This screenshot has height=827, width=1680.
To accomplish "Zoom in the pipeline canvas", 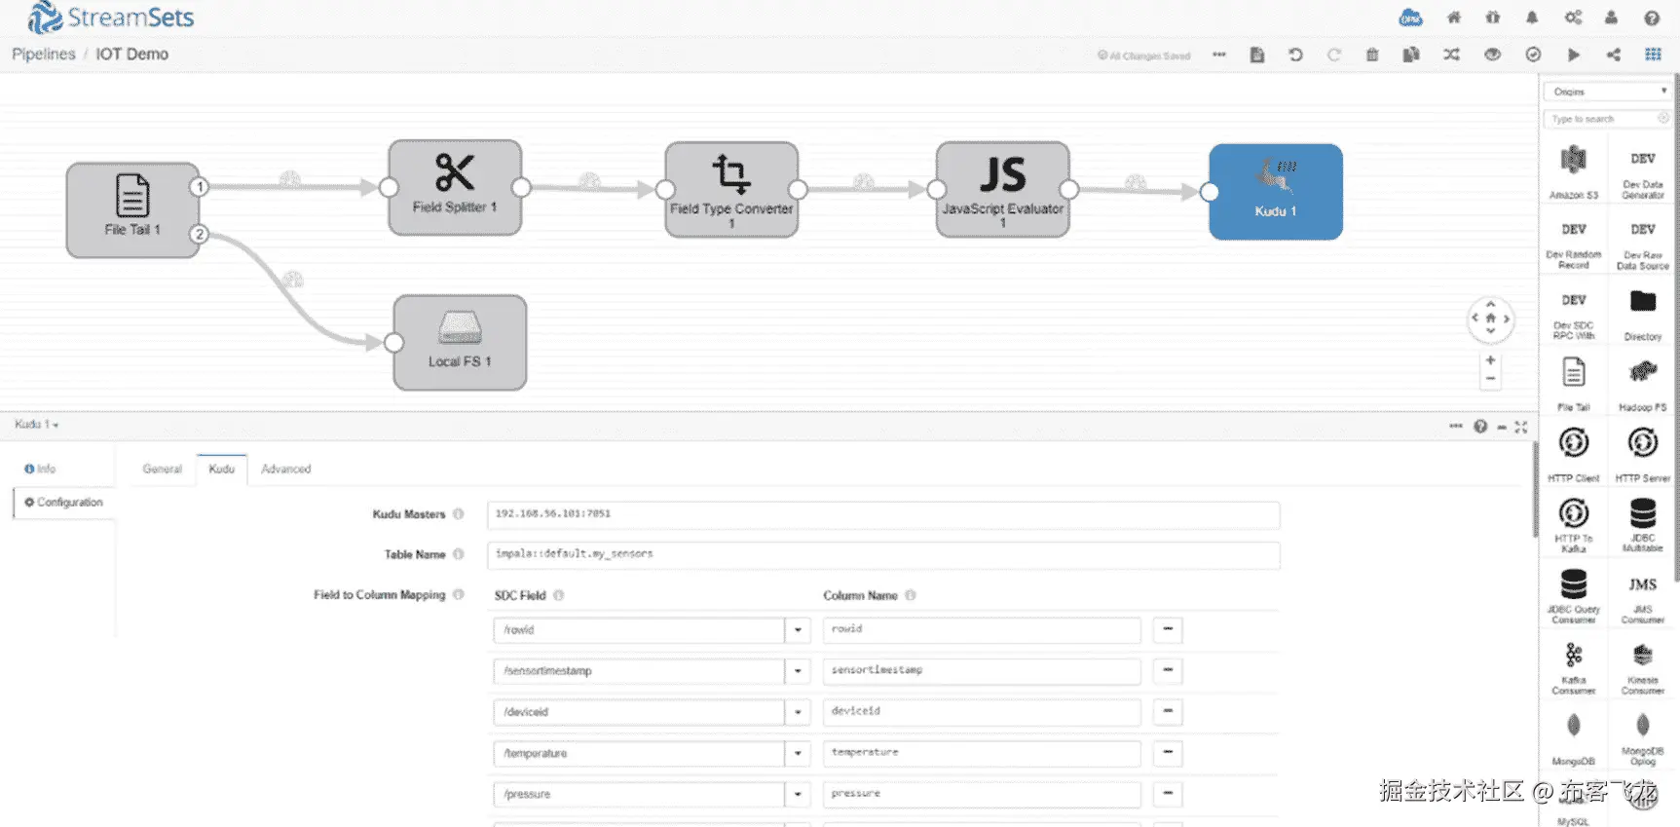I will pos(1490,360).
